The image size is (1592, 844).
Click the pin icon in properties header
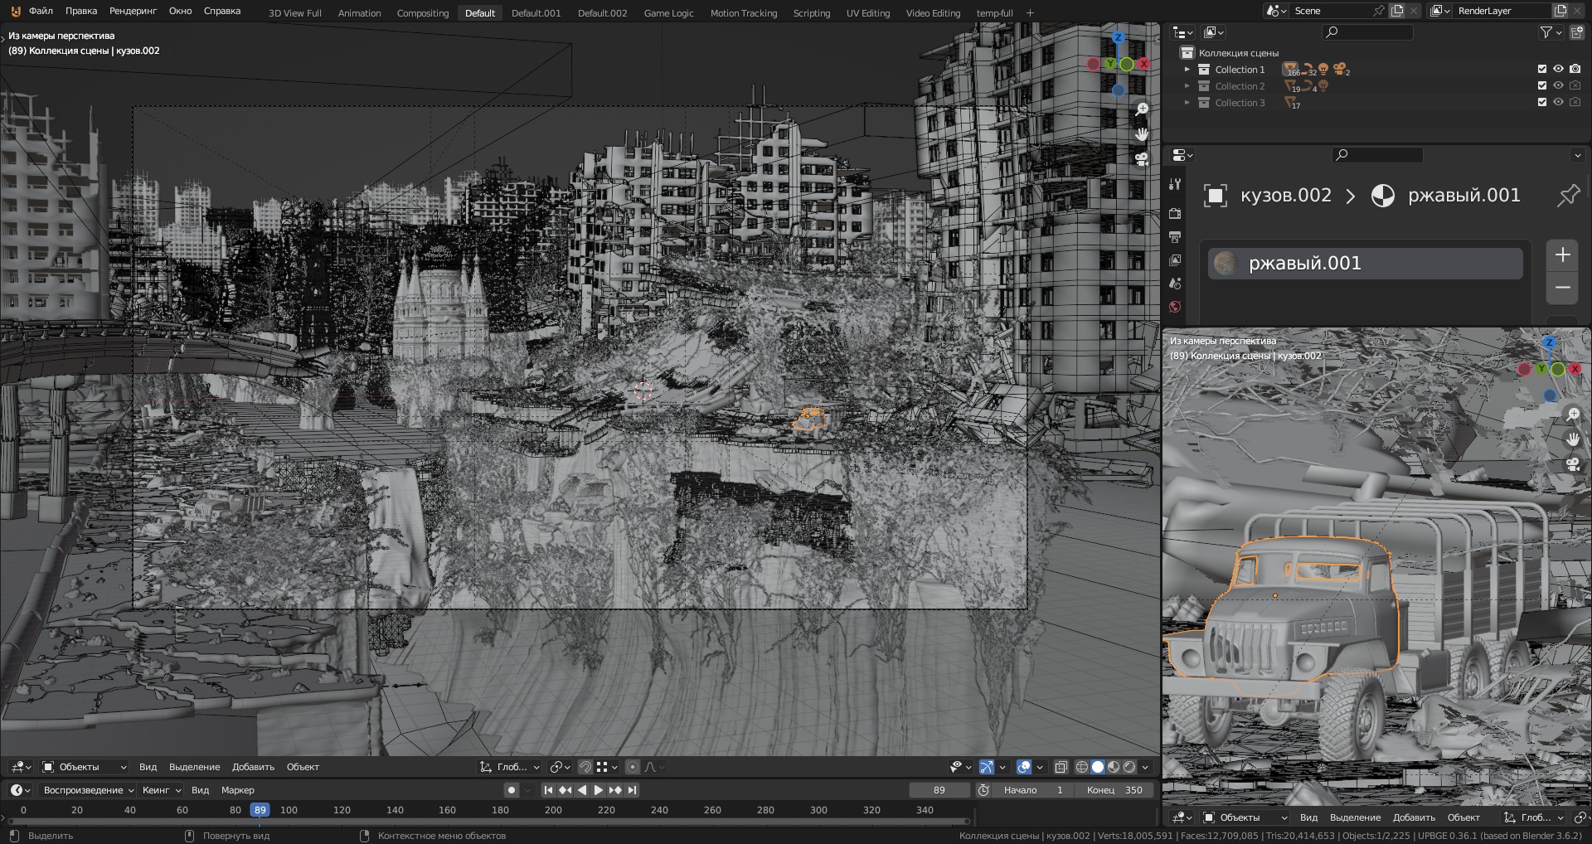click(x=1567, y=196)
